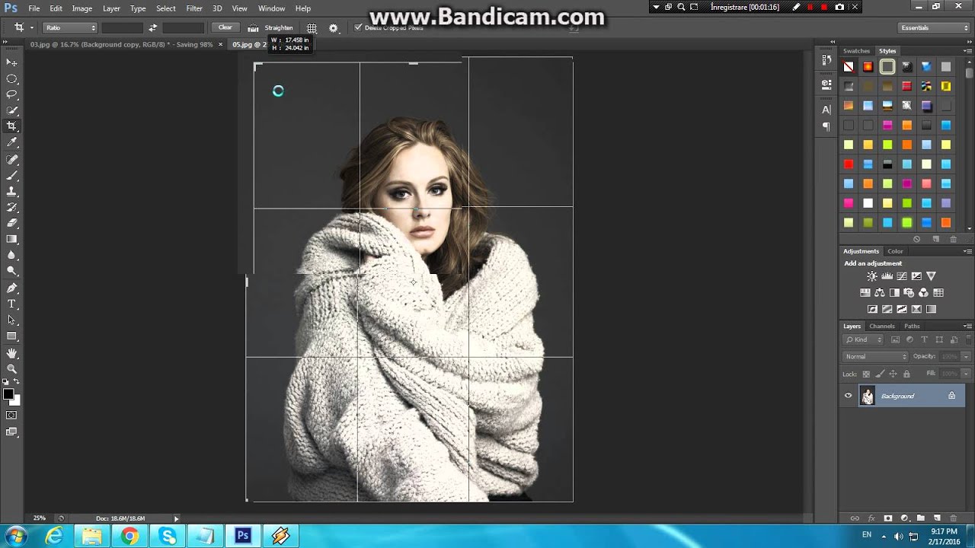
Task: Open the Adjustments panel flyout menu
Action: tap(967, 251)
